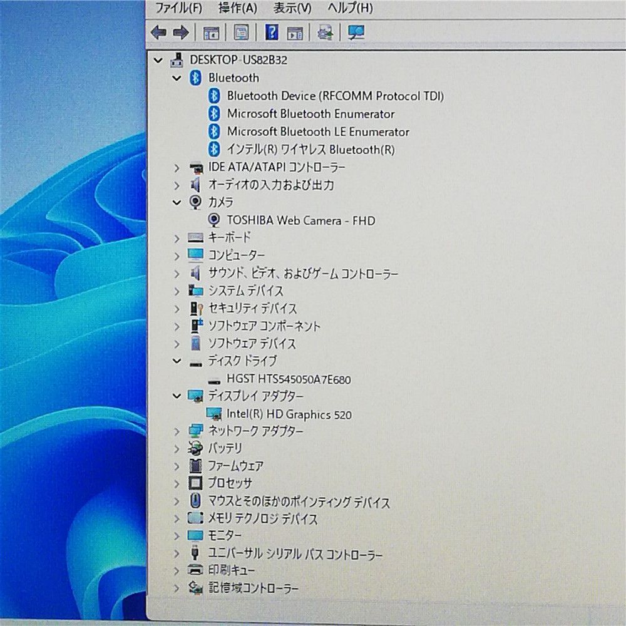Click the コンピューター monitor icon
This screenshot has width=626, height=626.
pos(195,255)
